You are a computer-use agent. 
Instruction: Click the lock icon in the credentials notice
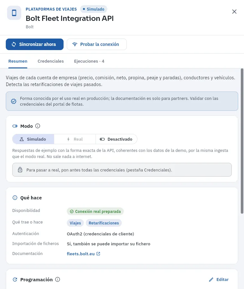coord(20,170)
